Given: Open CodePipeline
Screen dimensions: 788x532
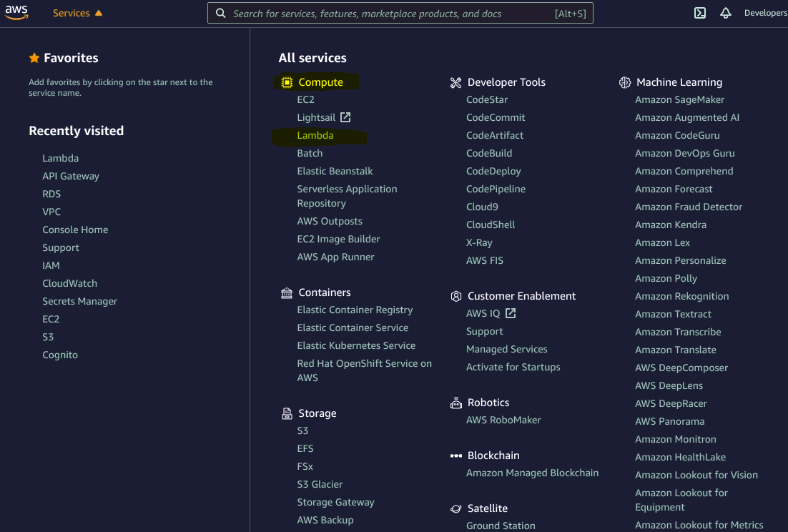Looking at the screenshot, I should tap(496, 189).
